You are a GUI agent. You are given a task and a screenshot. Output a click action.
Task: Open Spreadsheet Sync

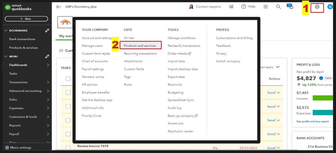(x=181, y=100)
